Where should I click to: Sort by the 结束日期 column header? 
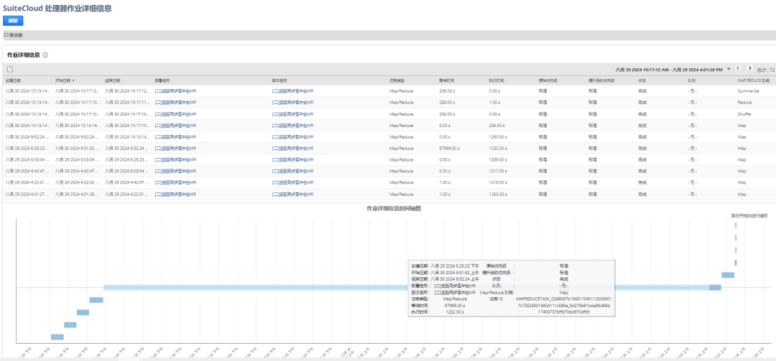pyautogui.click(x=113, y=80)
